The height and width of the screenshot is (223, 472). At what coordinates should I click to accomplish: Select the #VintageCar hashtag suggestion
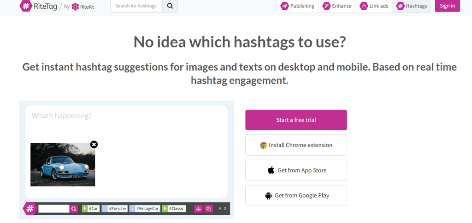coord(145,209)
